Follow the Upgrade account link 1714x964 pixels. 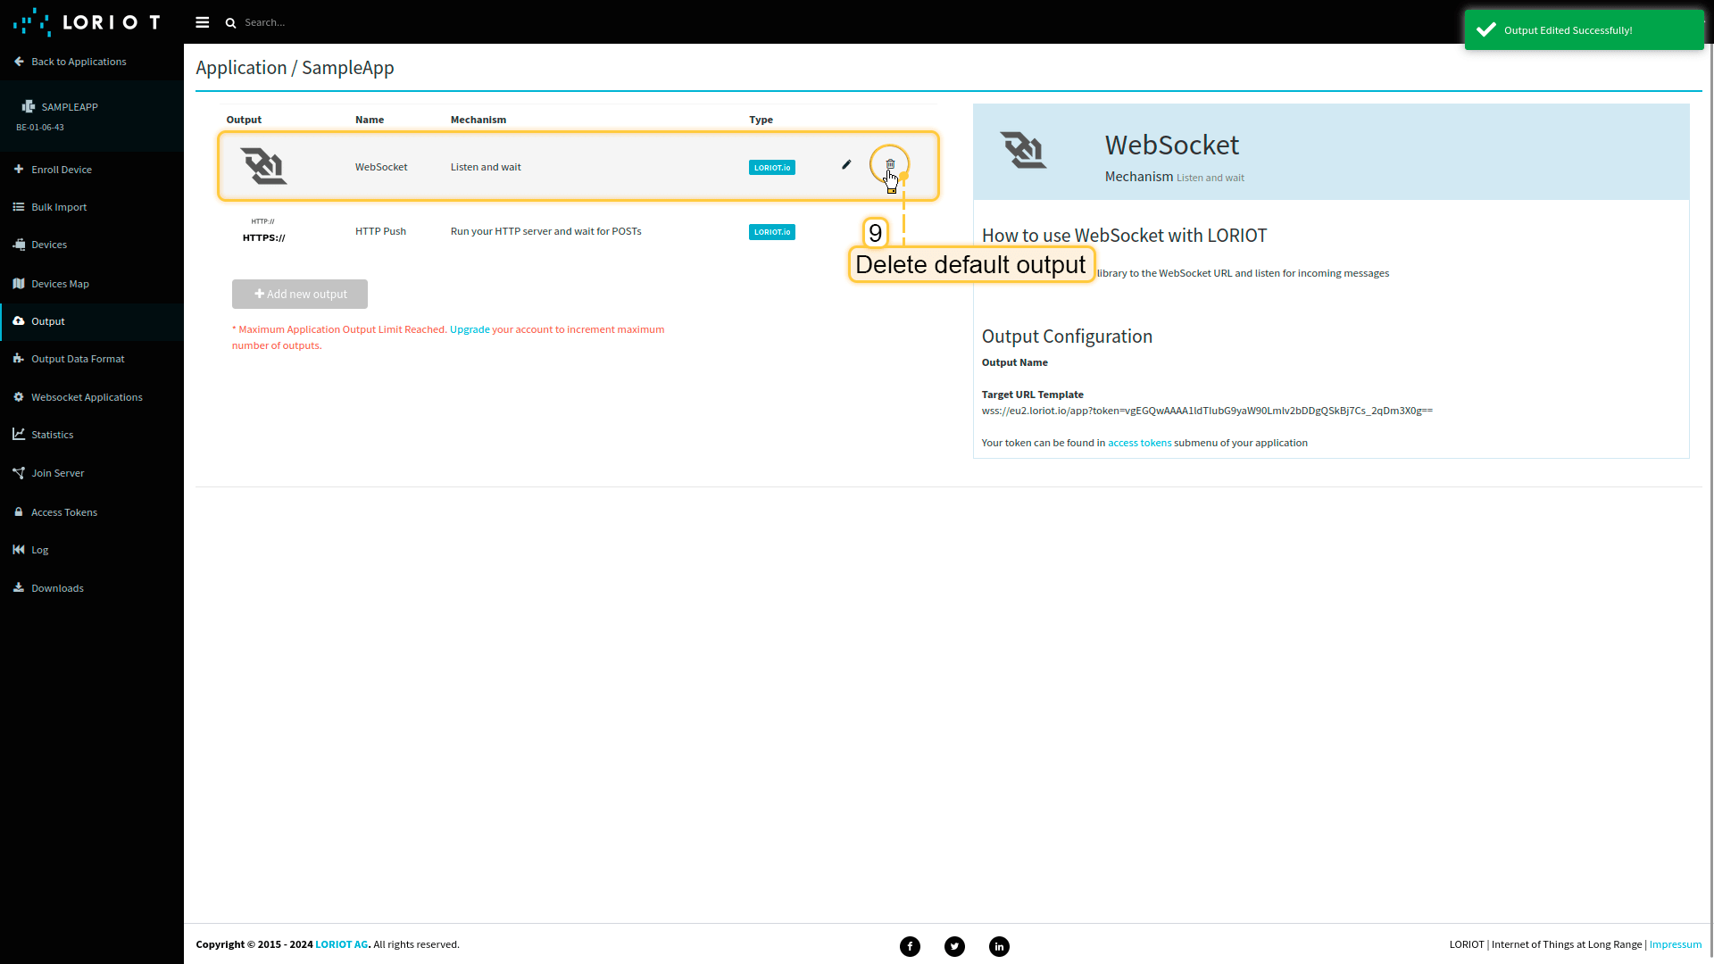pos(470,329)
